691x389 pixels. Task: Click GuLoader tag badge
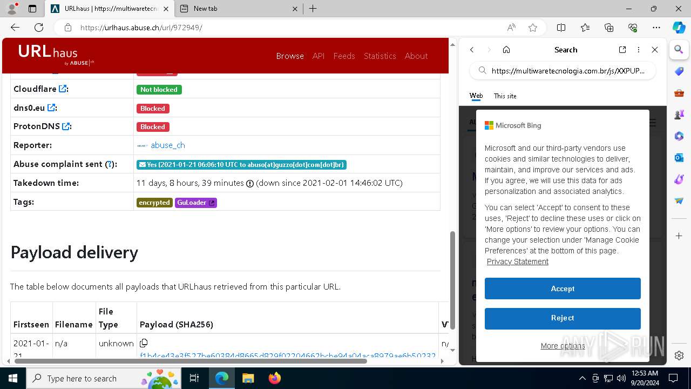point(196,203)
